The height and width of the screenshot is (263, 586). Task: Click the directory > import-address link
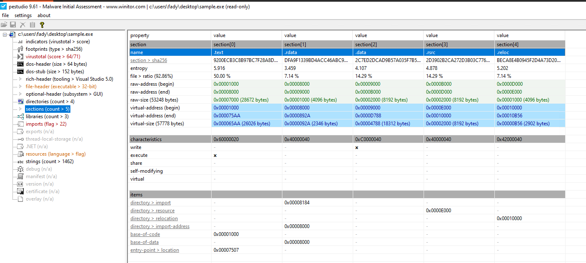160,226
